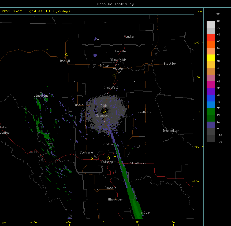Click the Okotoks city label

click(110, 188)
